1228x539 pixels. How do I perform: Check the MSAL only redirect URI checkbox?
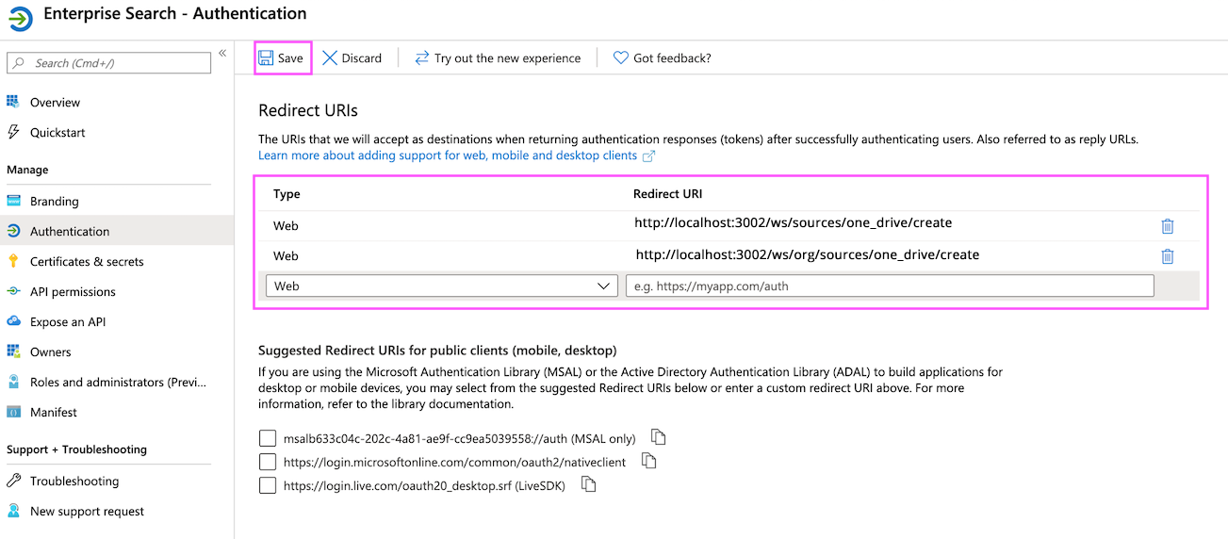tap(268, 438)
